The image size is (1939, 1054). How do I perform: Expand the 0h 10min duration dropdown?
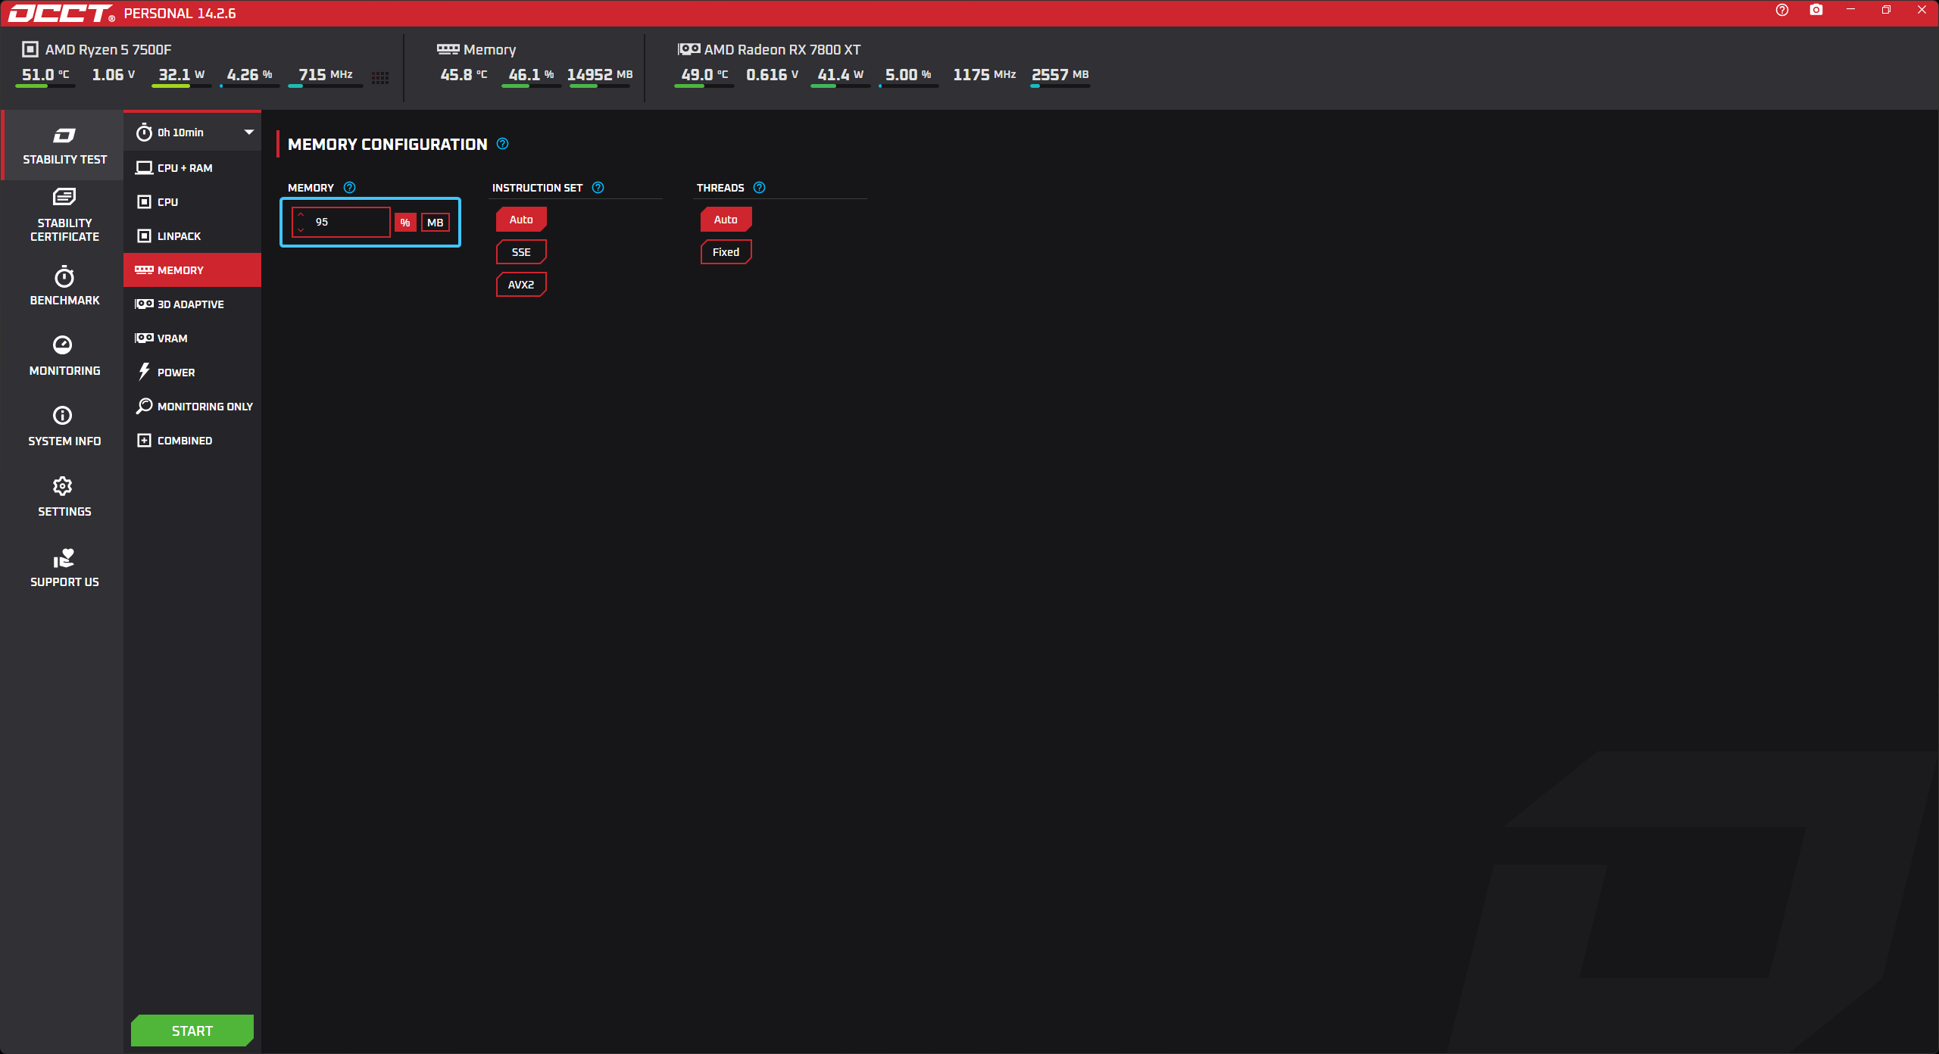coord(248,133)
